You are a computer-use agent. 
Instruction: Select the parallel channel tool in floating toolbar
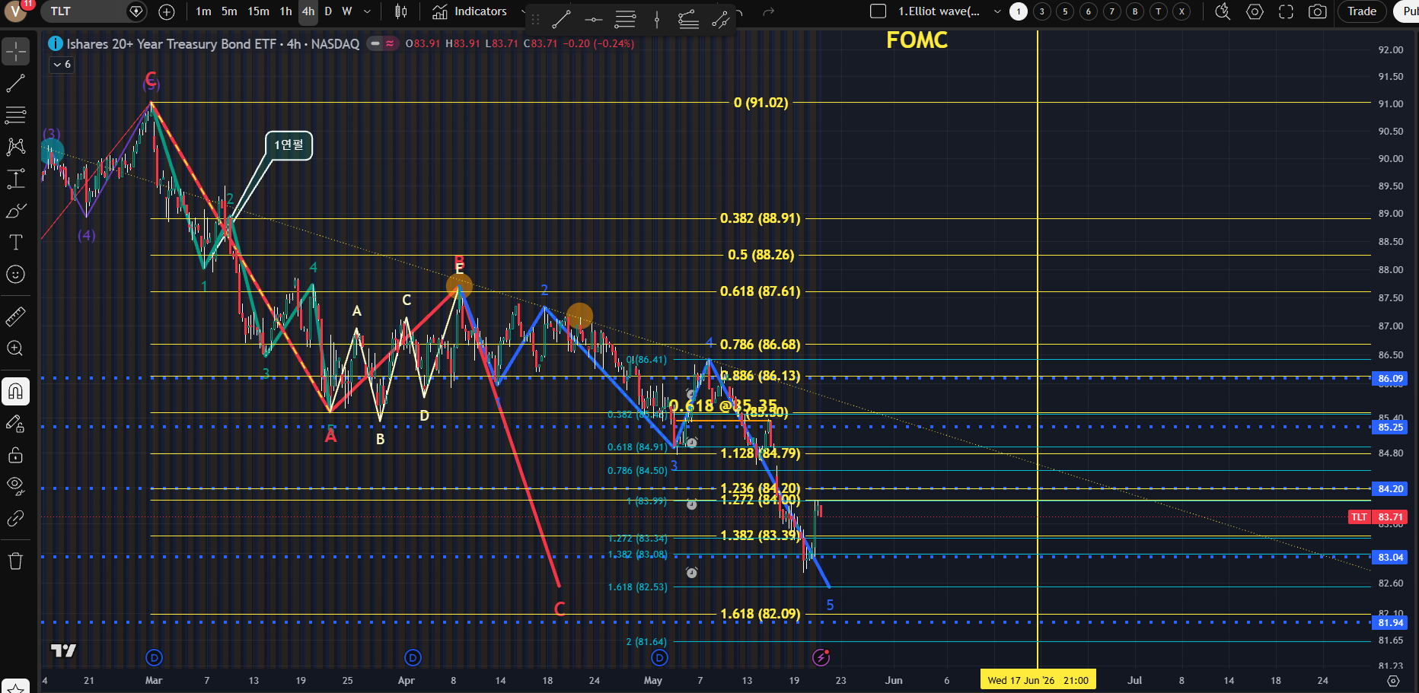click(720, 20)
